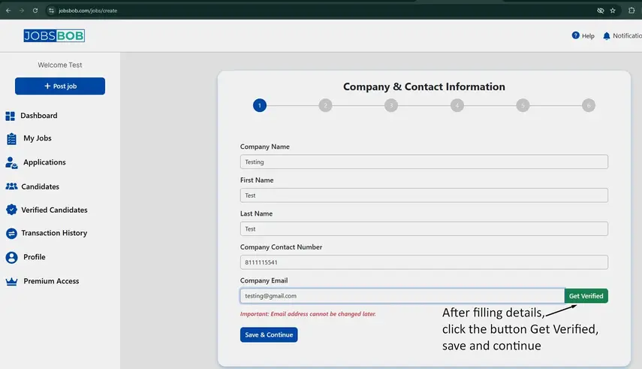Select step 1 in progress stepper
The height and width of the screenshot is (369, 642).
260,105
